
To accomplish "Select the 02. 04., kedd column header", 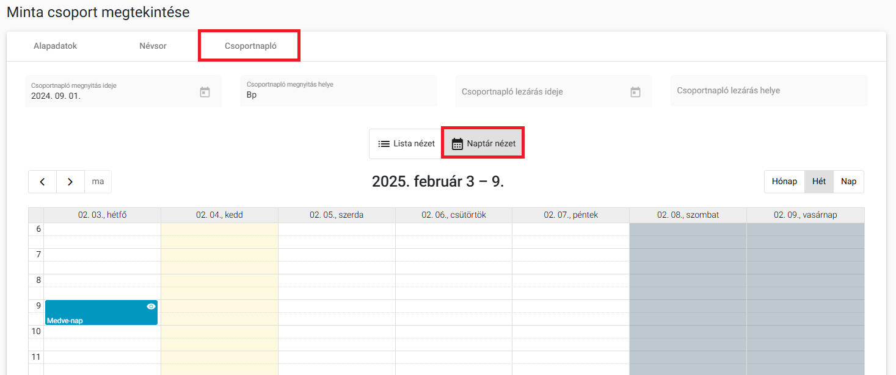I will (x=219, y=215).
